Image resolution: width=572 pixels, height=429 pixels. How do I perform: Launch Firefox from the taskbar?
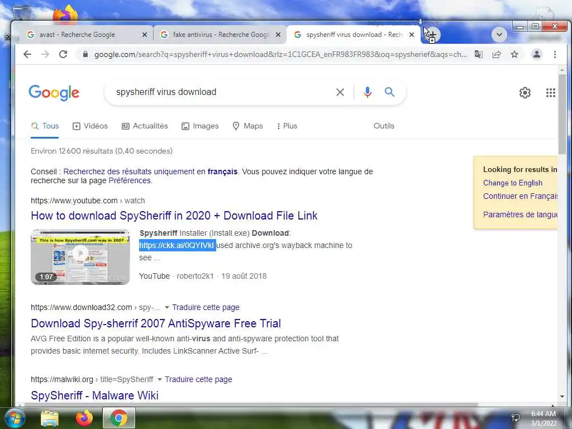point(84,418)
